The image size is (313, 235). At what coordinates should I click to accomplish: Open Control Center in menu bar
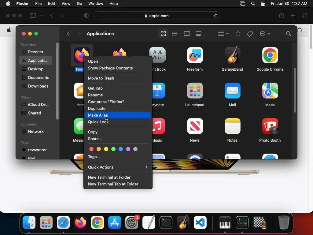[263, 4]
